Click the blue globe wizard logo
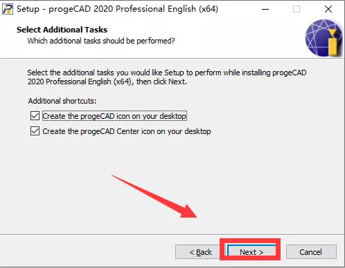The width and height of the screenshot is (345, 268). point(324,38)
